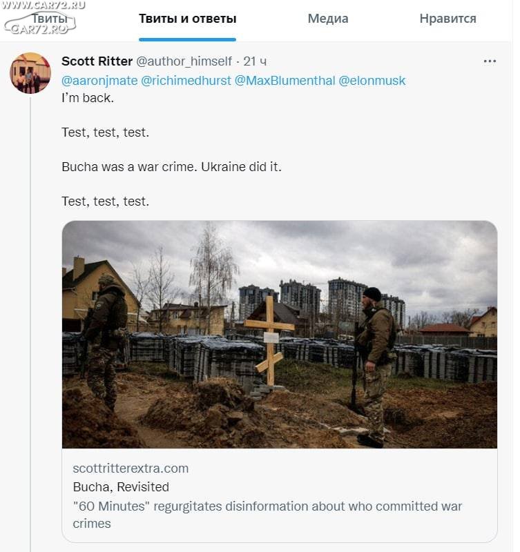Open the scottritterextra.com domain link
Screen dimensions: 520x552
pos(131,469)
